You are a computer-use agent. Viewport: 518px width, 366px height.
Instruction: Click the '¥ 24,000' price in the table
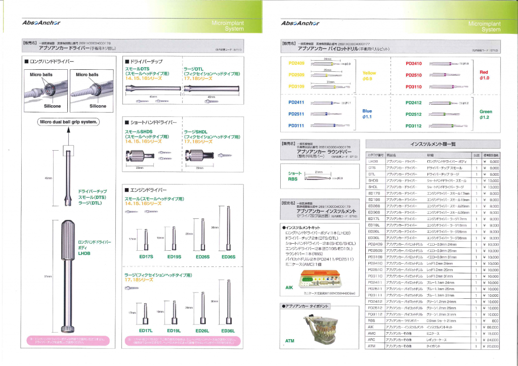[491, 340]
